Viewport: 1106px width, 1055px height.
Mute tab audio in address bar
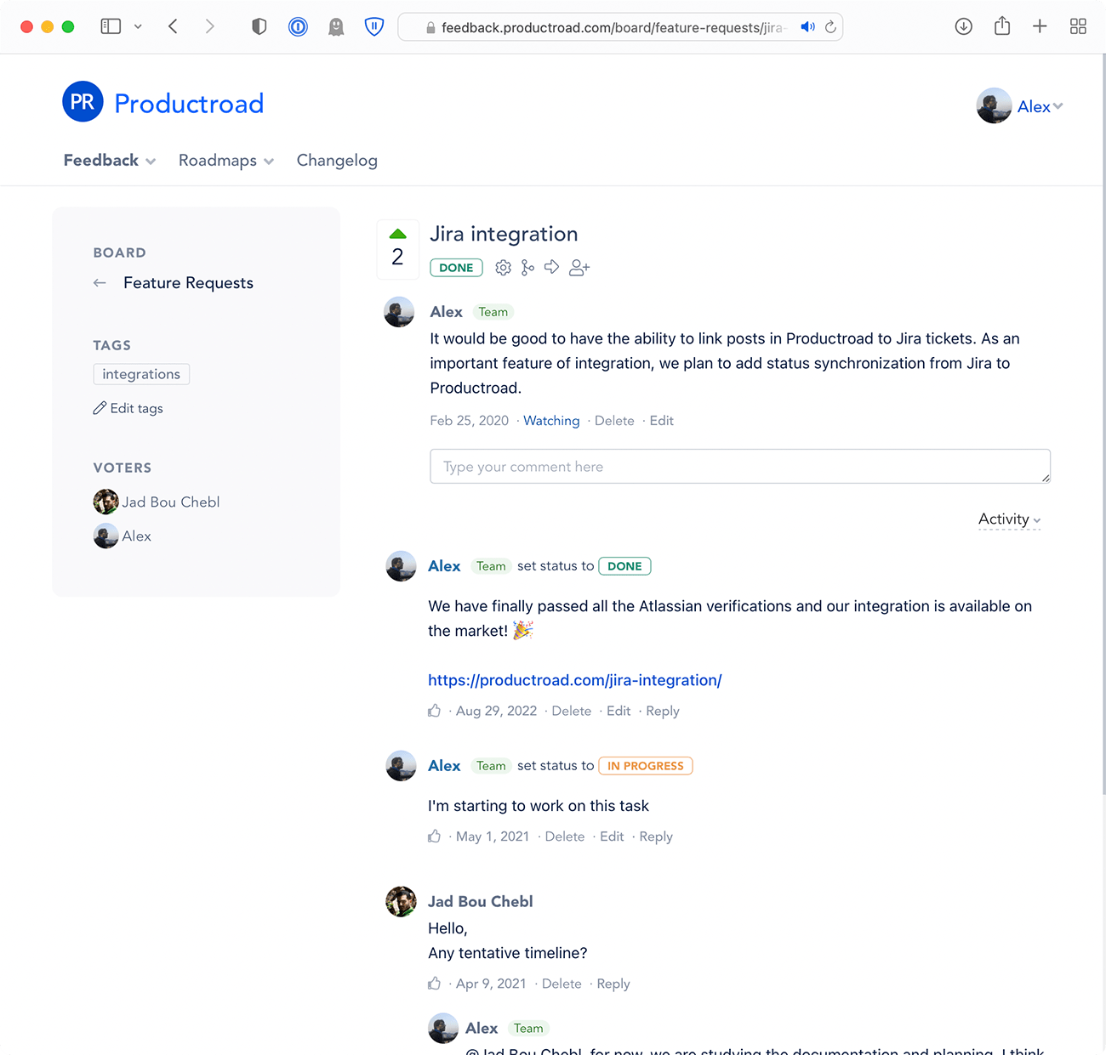pos(807,27)
